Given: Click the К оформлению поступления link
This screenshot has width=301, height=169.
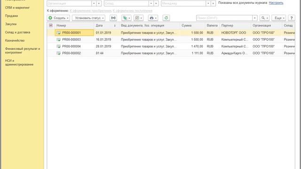Looking at the screenshot, I should pos(133,11).
